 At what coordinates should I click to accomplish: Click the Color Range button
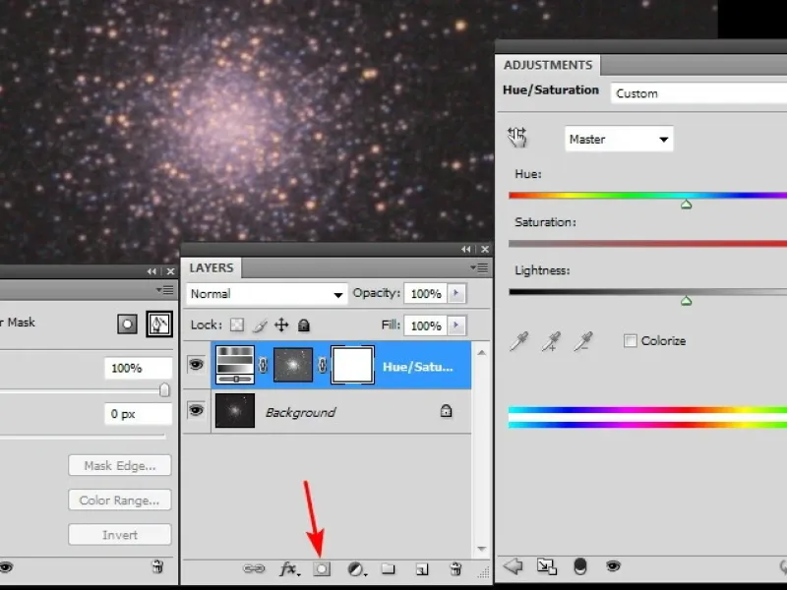[119, 501]
